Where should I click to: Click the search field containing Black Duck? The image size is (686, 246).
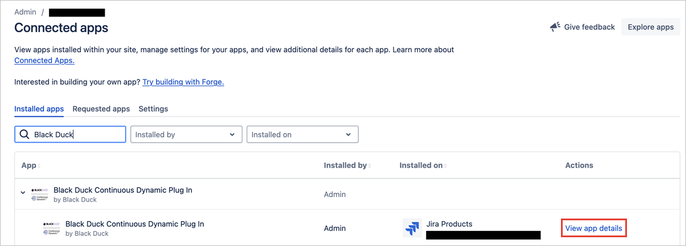(x=71, y=134)
